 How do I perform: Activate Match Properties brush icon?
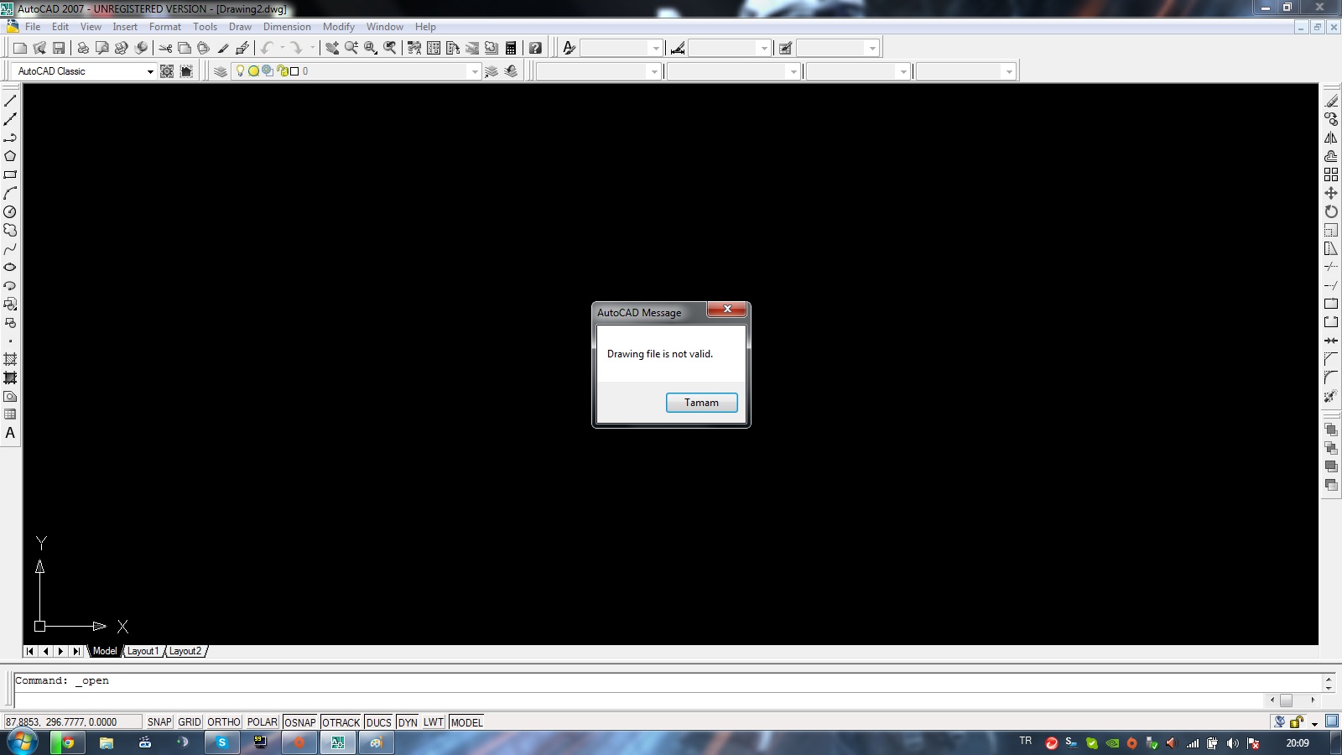pos(223,48)
